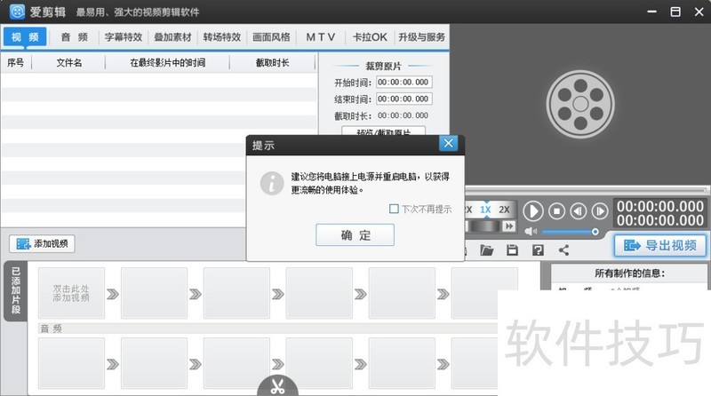711x396 pixels.
Task: Save project with the floppy disk icon
Action: pos(511,251)
